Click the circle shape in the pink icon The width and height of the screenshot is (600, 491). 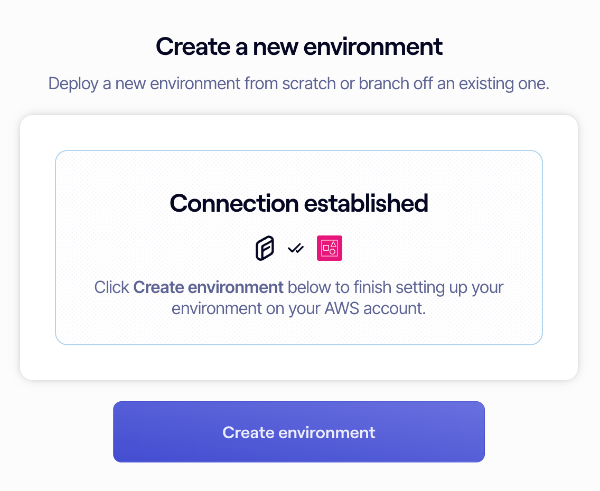tap(333, 251)
